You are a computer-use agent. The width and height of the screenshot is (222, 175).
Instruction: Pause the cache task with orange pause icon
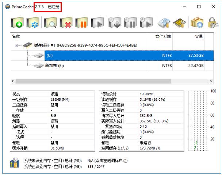point(82,23)
